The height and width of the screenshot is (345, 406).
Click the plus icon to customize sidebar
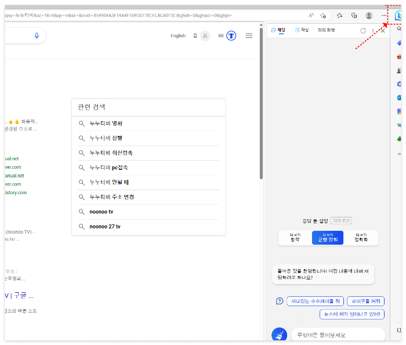pos(399,154)
